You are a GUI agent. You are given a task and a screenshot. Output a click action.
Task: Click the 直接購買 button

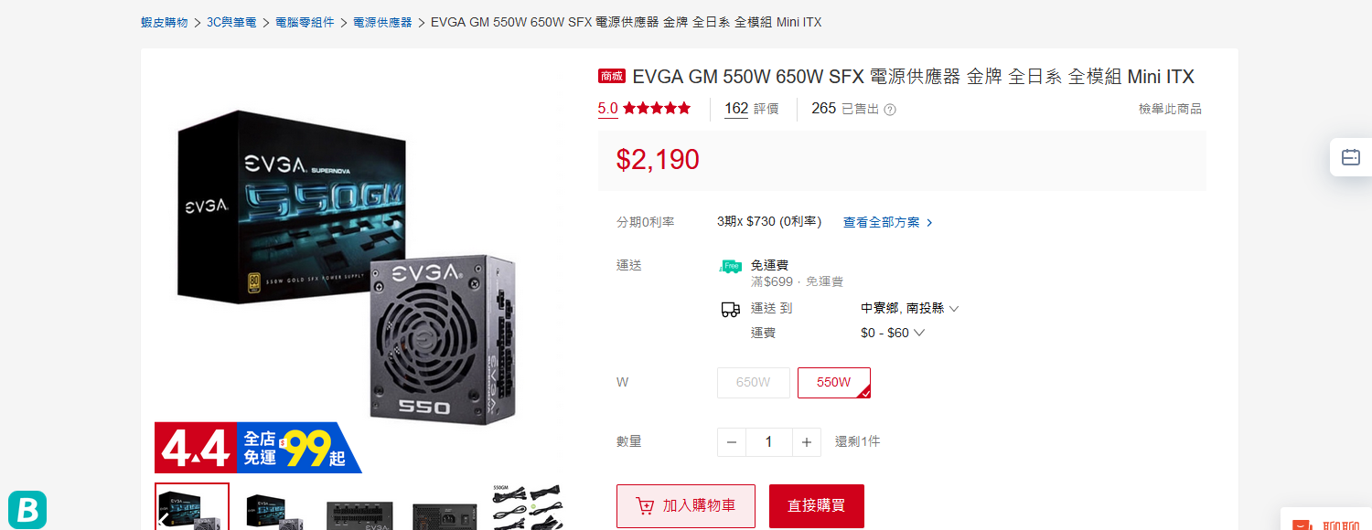(x=817, y=506)
